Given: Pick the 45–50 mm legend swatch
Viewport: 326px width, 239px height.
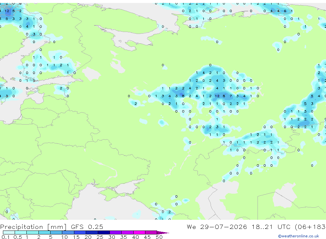Looking at the screenshot, I should click(151, 232).
